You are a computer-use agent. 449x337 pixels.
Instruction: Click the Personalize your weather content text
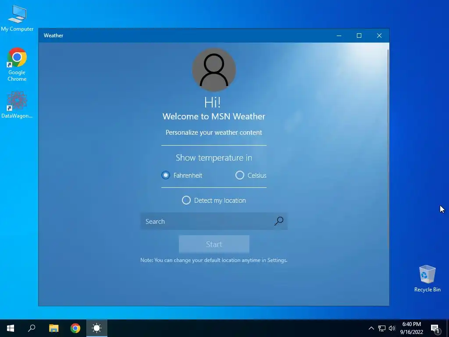click(x=214, y=133)
